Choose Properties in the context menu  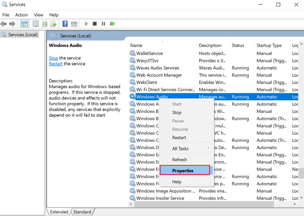click(185, 170)
